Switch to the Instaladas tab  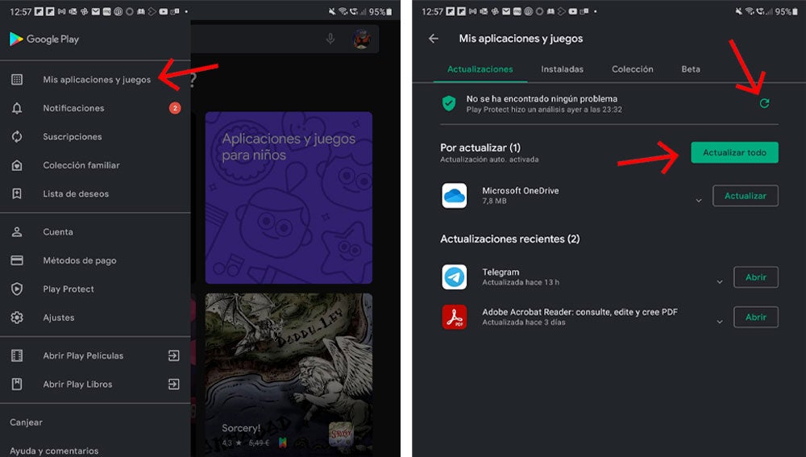pyautogui.click(x=563, y=69)
